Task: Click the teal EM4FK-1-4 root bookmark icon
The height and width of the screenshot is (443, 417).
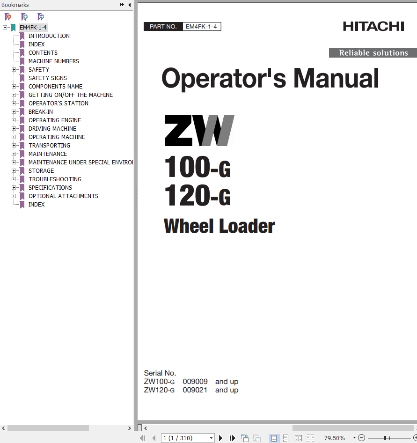Action: [13, 28]
